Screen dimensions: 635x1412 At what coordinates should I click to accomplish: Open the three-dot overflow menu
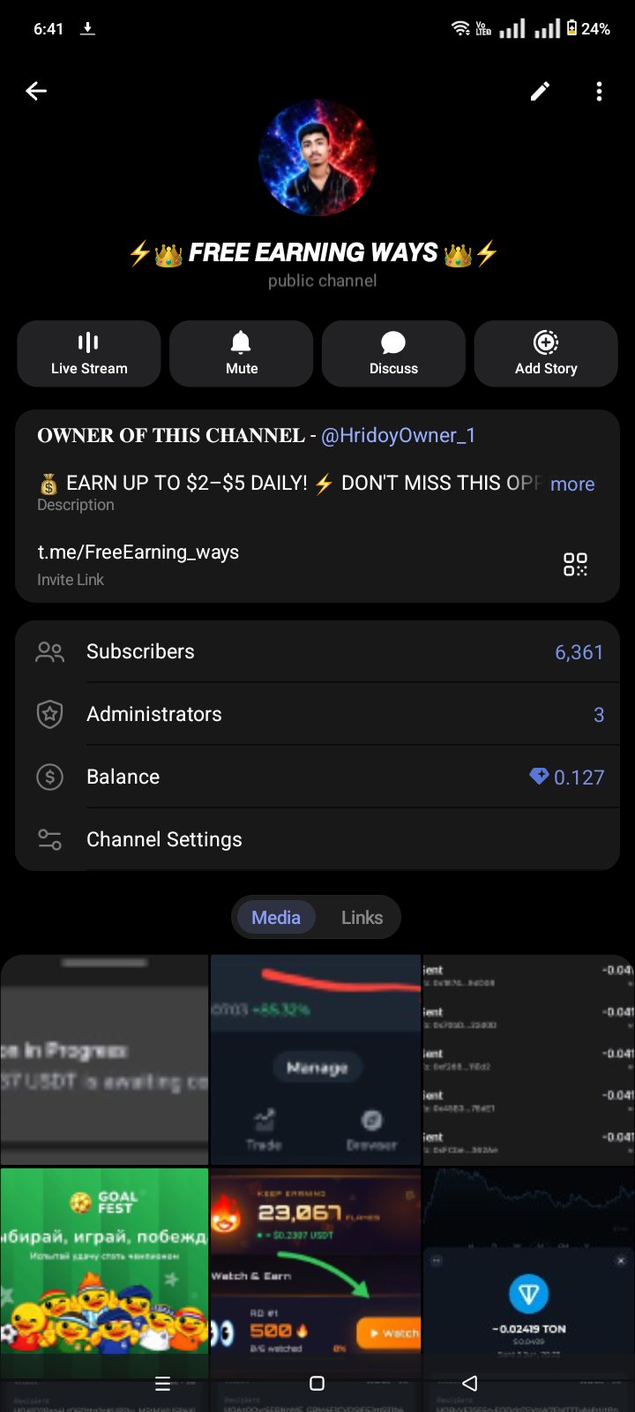(599, 91)
